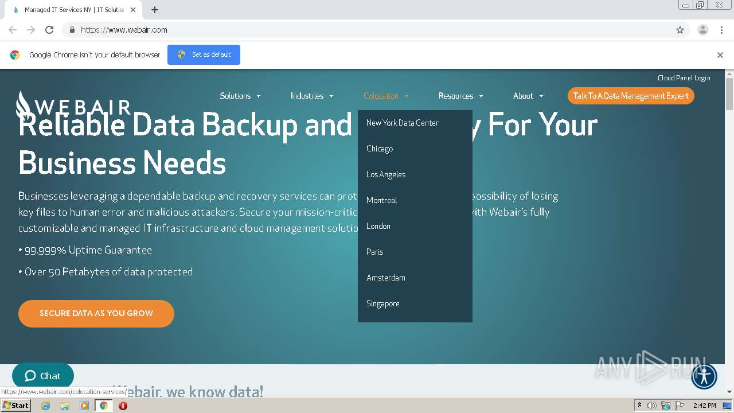
Task: Click the 2:42 PM clock
Action: point(704,406)
